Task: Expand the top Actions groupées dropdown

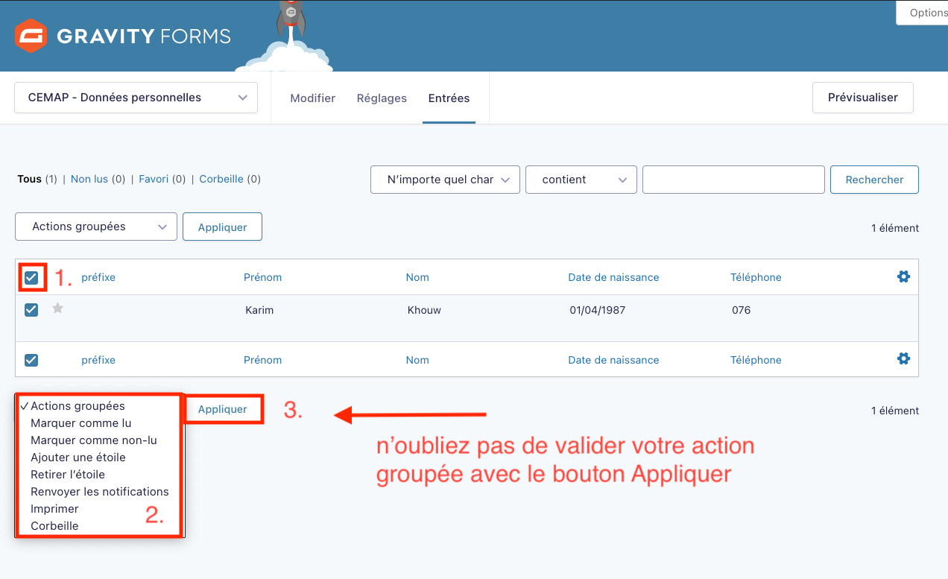Action: pos(96,227)
